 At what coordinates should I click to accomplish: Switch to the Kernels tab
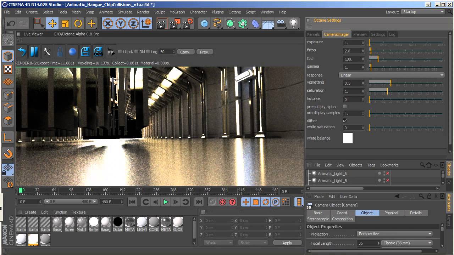[314, 34]
